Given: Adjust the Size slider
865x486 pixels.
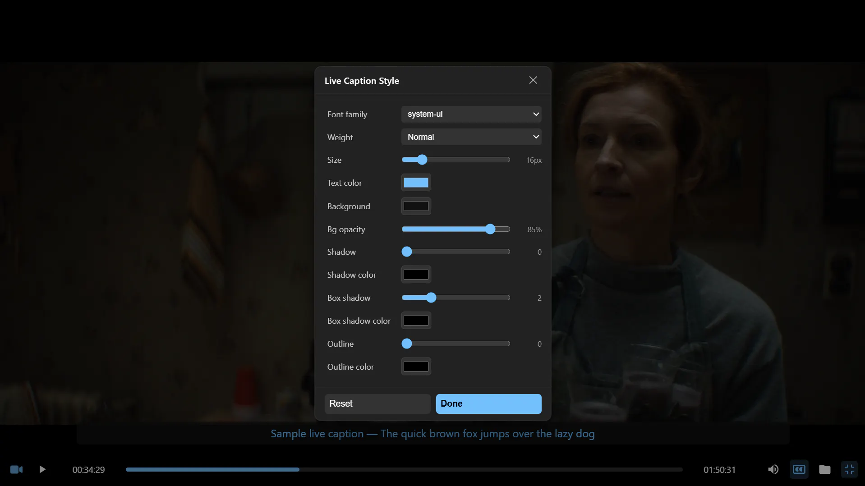Looking at the screenshot, I should tap(456, 160).
